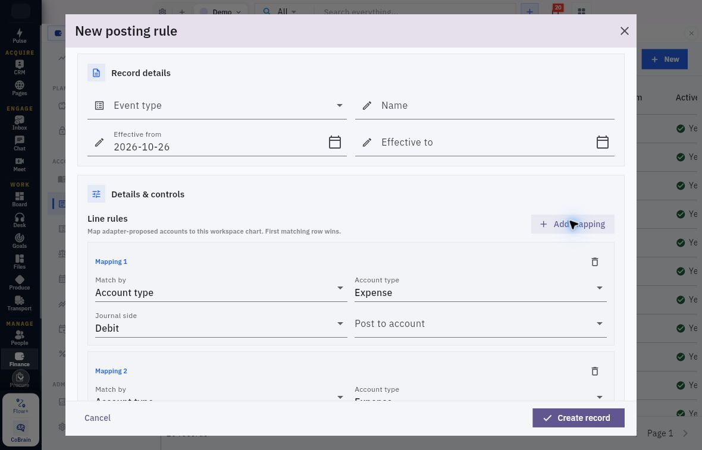Open Mapping 1 Post to account dropdown

click(480, 323)
